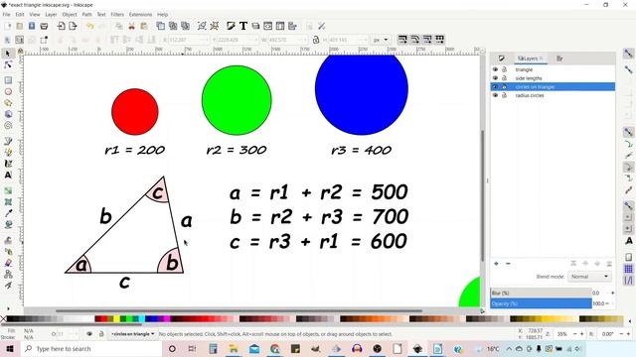The image size is (636, 357).
Task: Lock the side lengths layer
Action: 504,78
